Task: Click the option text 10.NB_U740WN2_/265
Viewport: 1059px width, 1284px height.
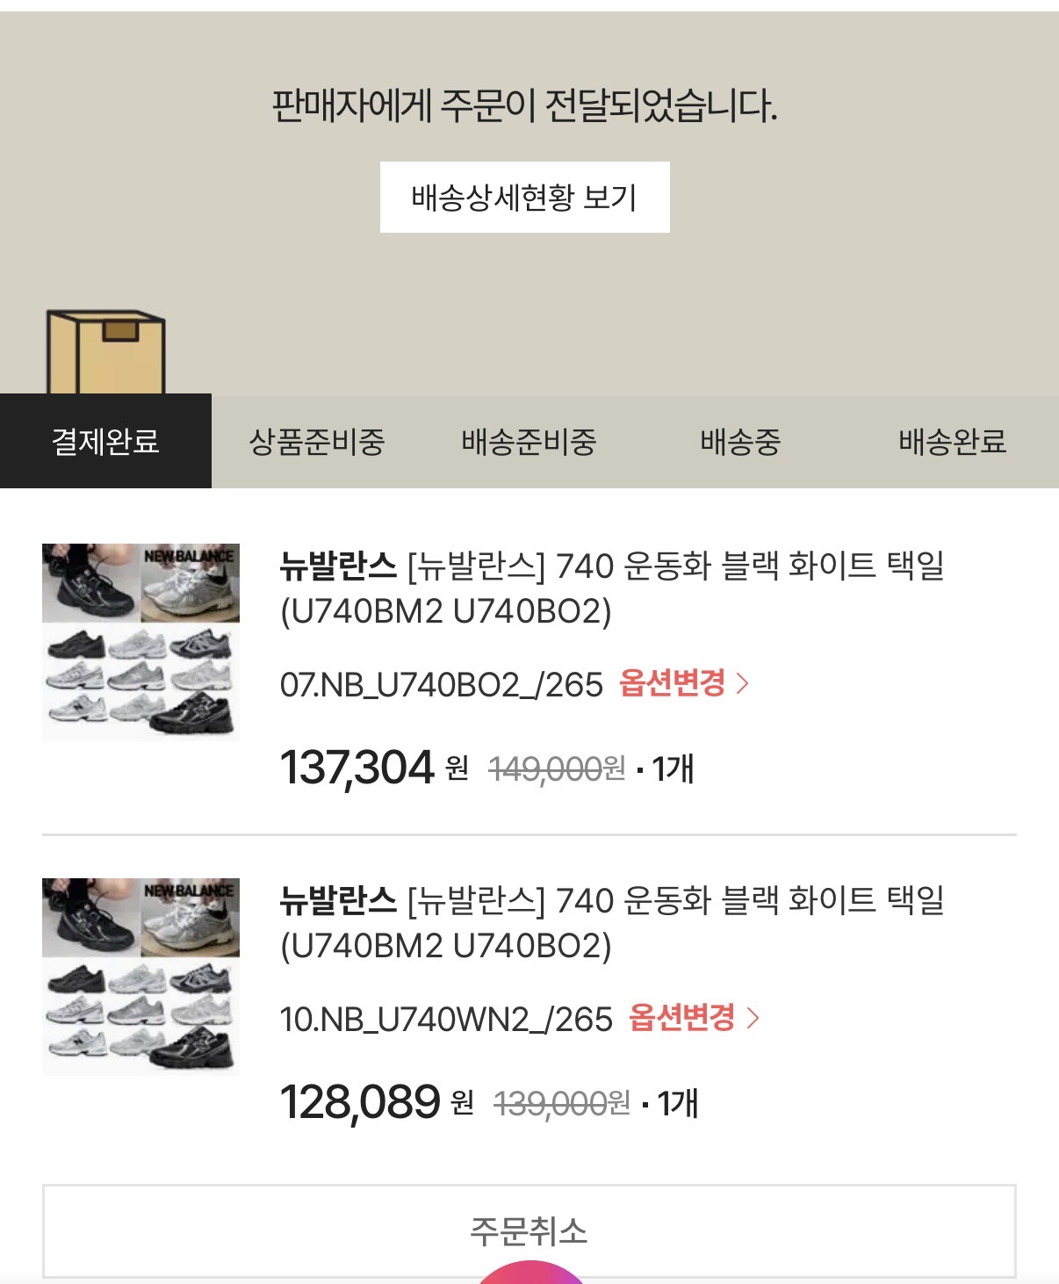Action: (446, 1019)
